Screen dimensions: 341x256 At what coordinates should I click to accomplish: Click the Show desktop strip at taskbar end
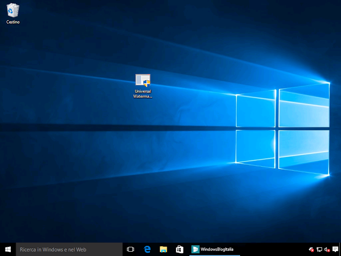(340, 250)
